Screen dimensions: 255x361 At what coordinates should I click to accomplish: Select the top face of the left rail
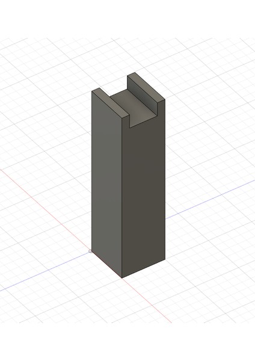(x=110, y=102)
